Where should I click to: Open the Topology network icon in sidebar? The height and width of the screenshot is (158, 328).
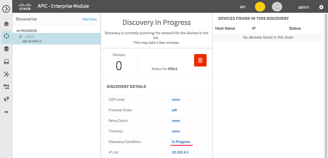pos(6,74)
